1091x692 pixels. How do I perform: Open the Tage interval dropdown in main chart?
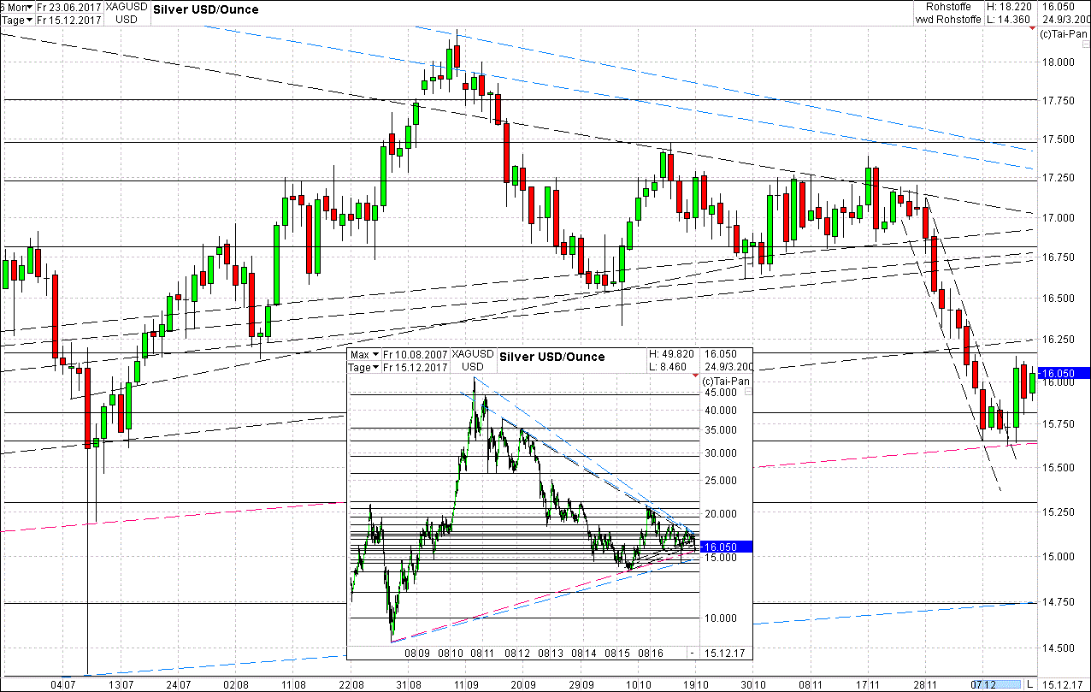(17, 20)
